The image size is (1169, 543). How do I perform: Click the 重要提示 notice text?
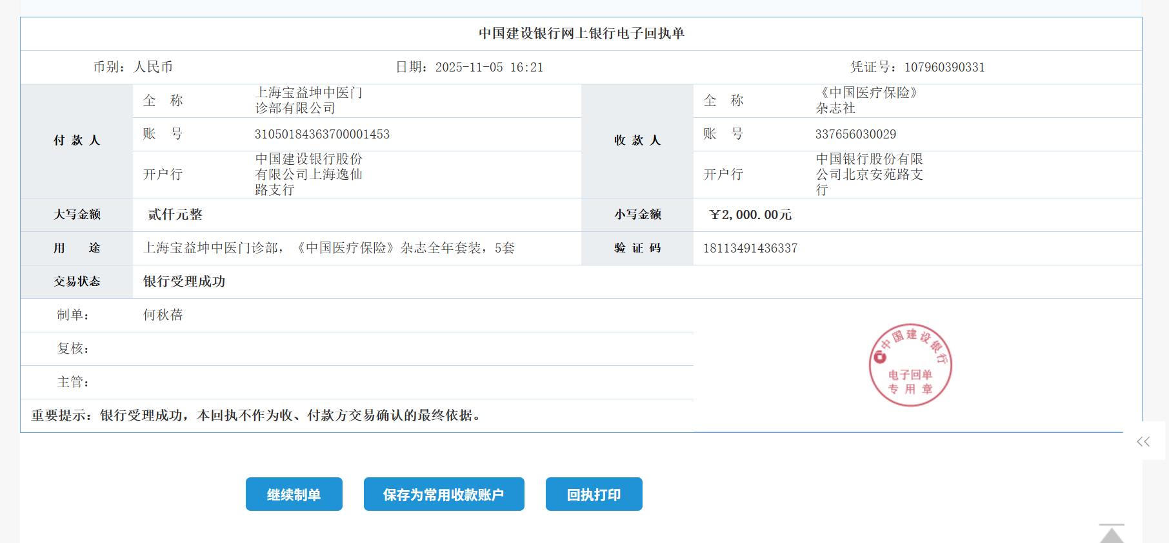(256, 415)
